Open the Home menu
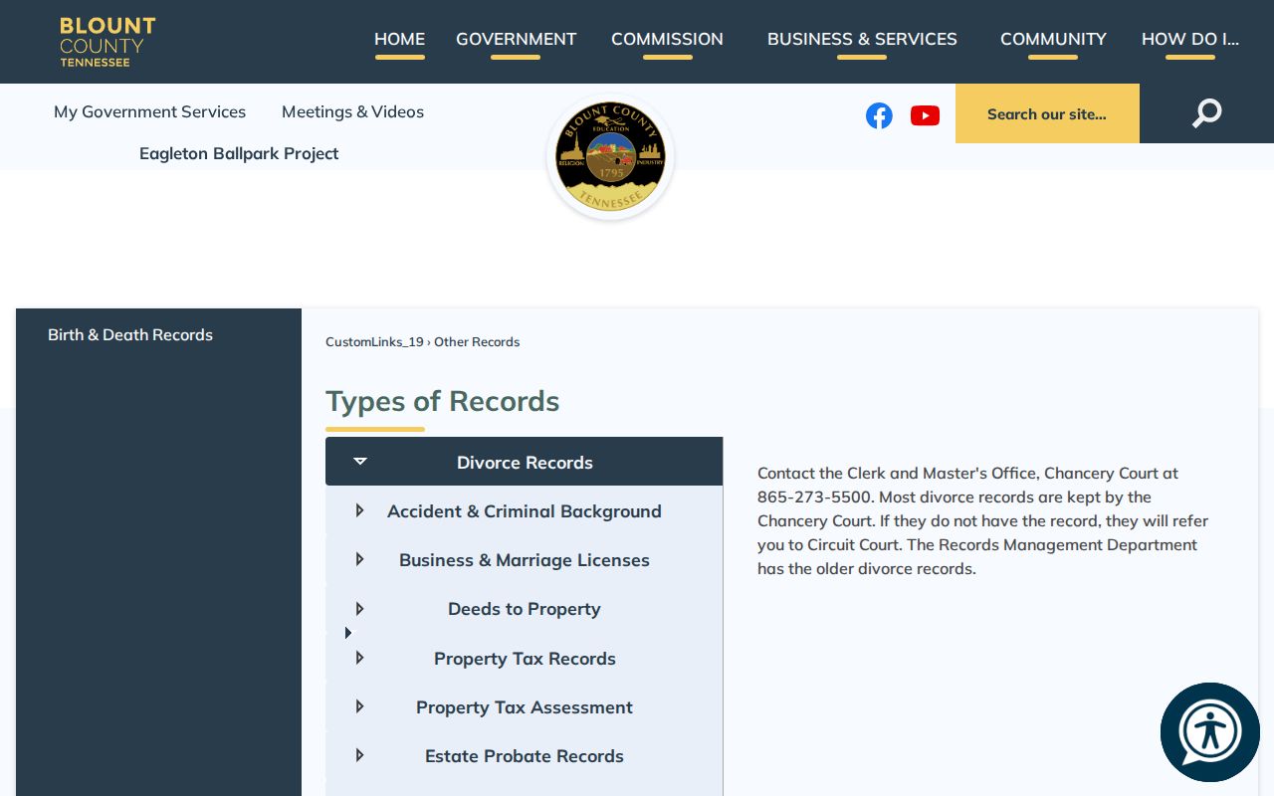This screenshot has height=796, width=1274. 399,40
